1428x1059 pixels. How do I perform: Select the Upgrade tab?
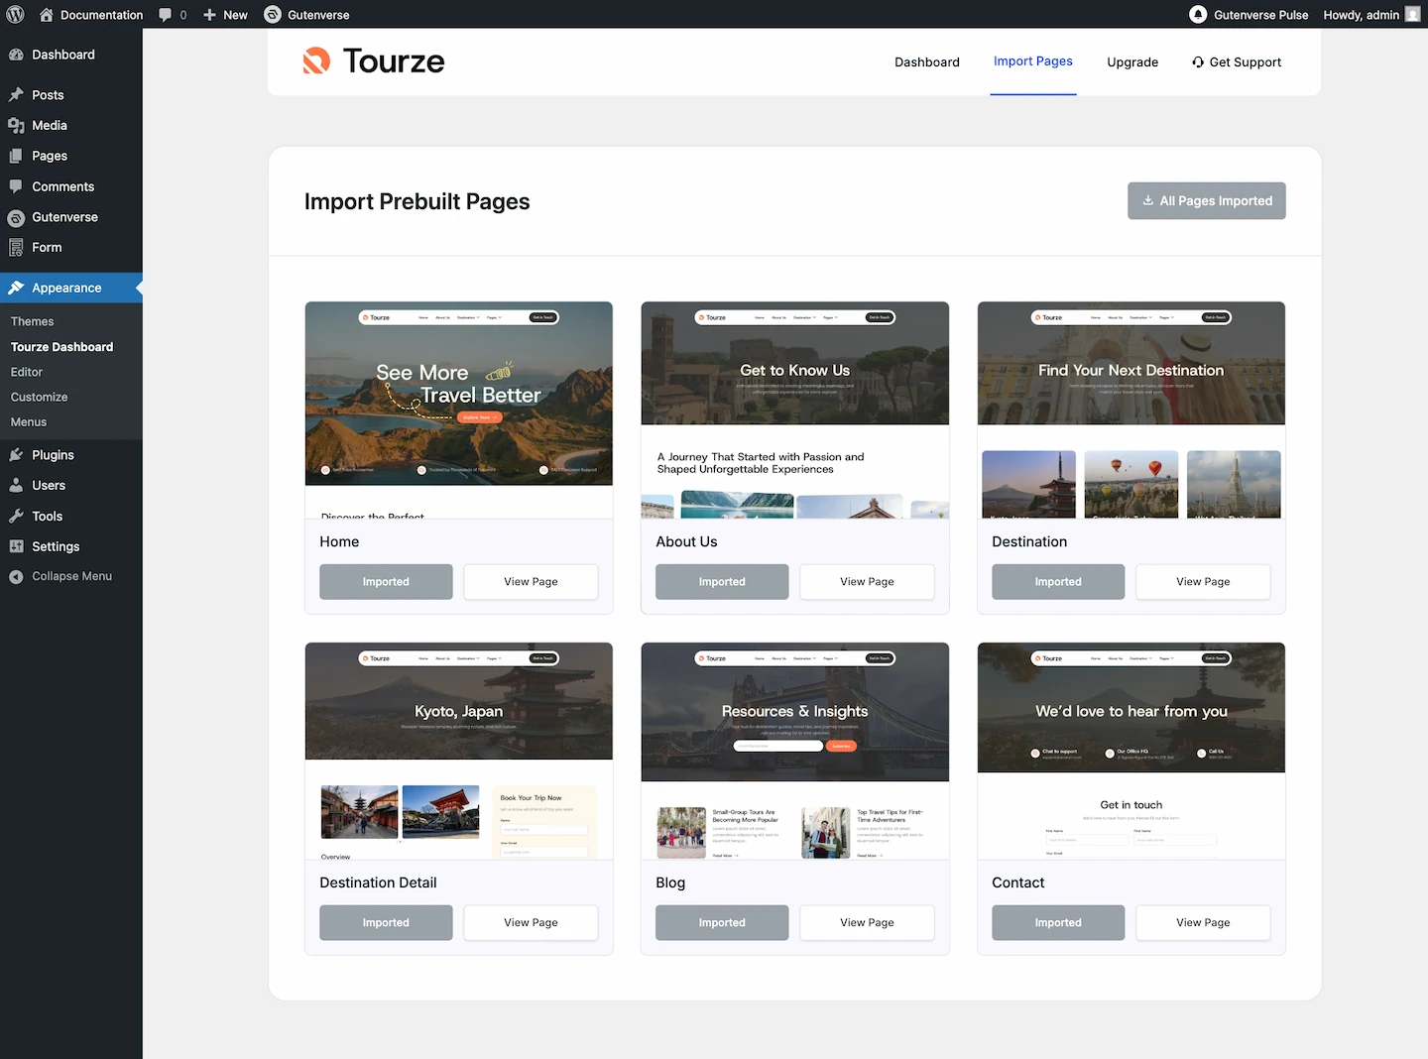click(x=1131, y=62)
